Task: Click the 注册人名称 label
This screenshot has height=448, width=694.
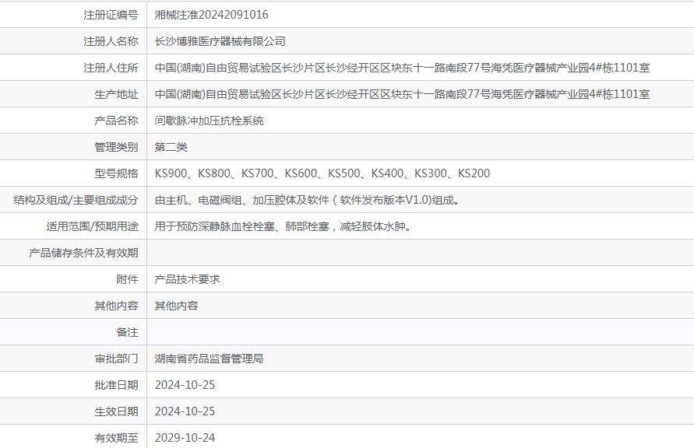Action: (x=111, y=41)
